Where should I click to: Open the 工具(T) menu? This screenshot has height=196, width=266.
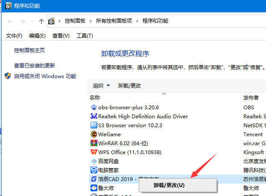(x=85, y=36)
